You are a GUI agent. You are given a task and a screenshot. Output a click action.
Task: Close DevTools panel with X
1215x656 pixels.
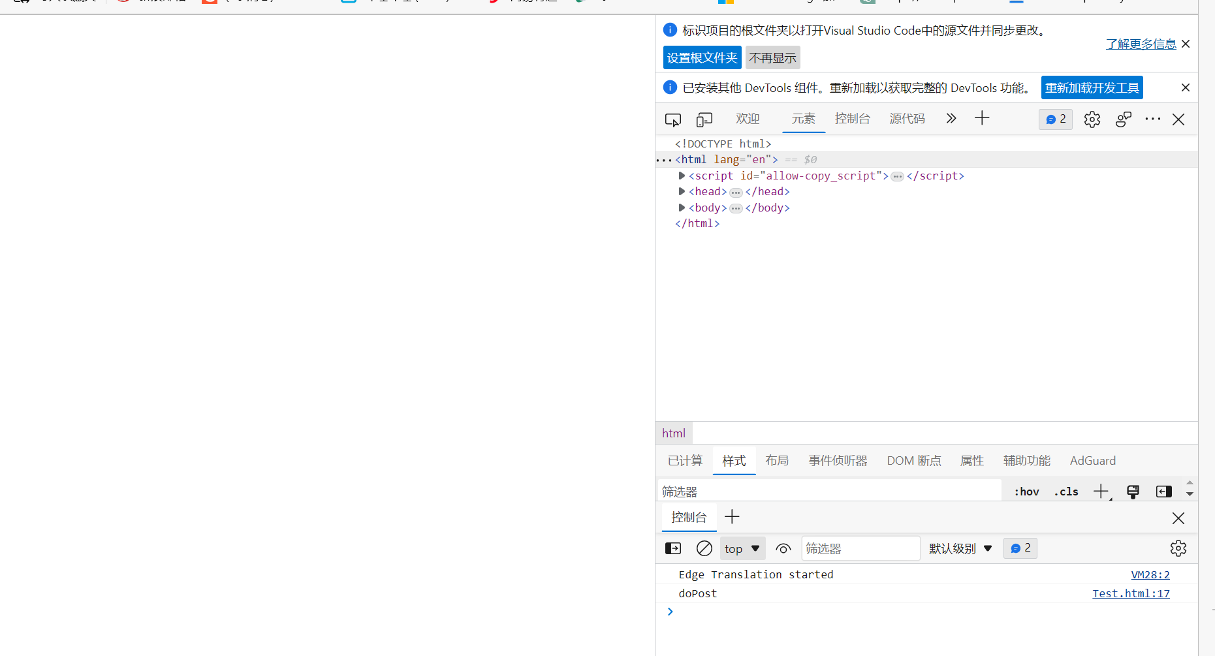pyautogui.click(x=1178, y=119)
